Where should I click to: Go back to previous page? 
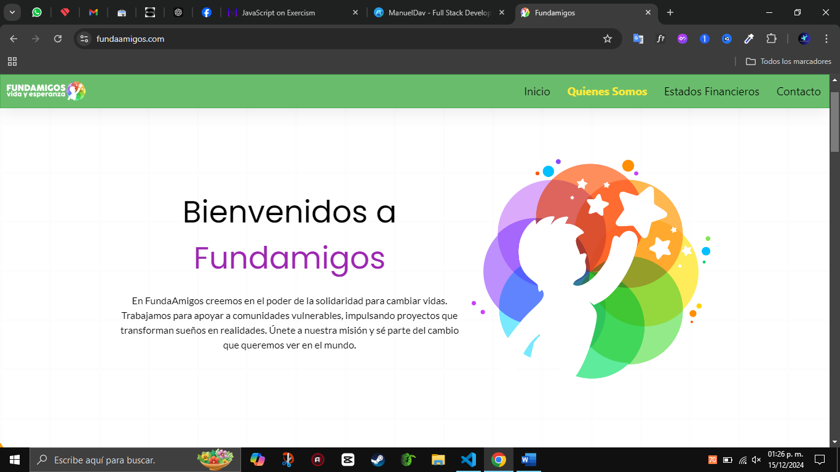click(x=14, y=39)
